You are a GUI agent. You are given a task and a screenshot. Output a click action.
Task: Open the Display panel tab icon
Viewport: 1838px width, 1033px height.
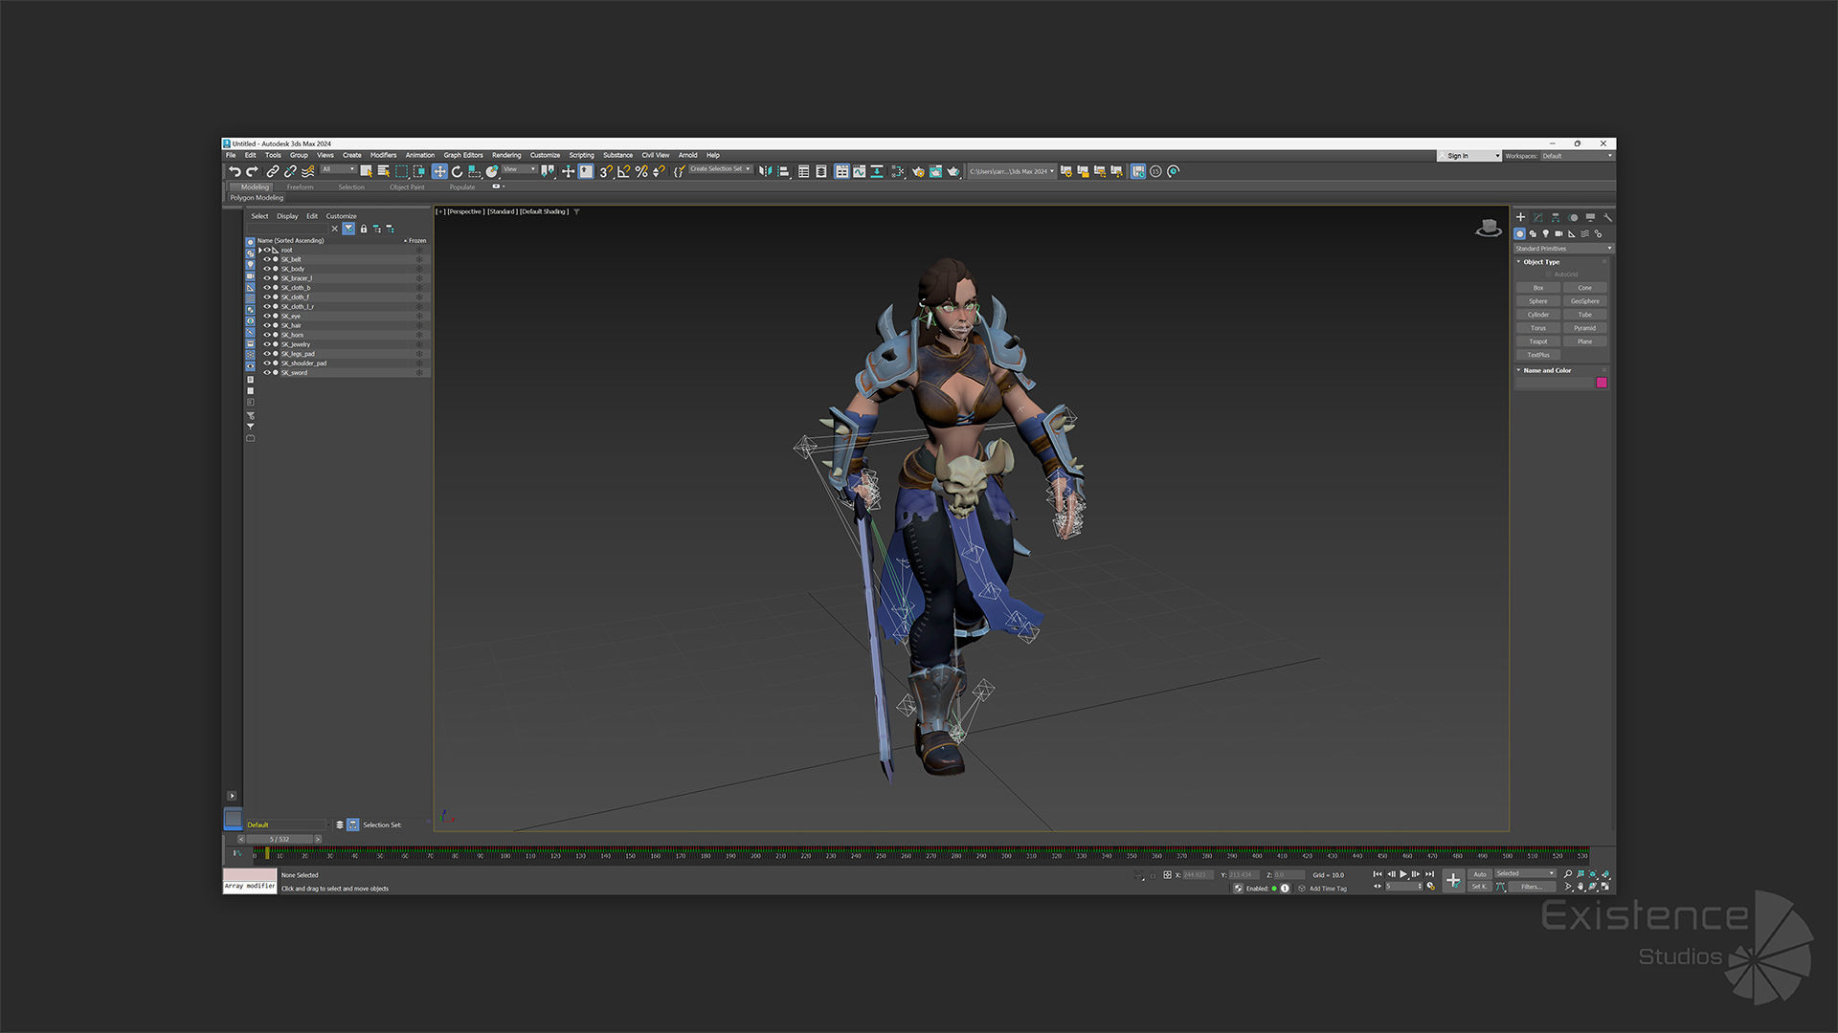coord(1590,218)
